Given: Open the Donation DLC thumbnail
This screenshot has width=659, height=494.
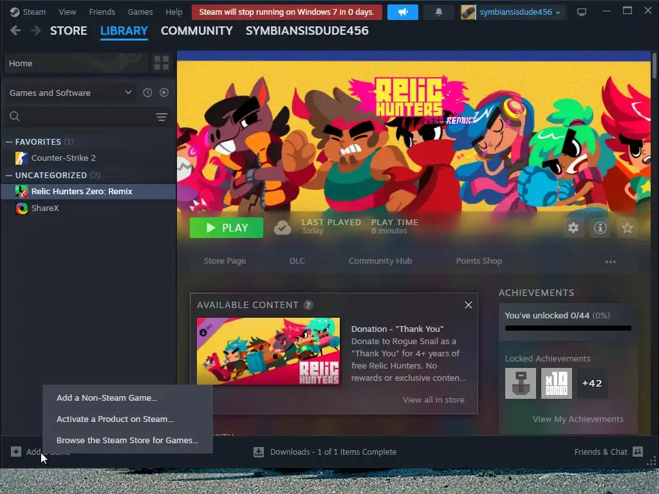Looking at the screenshot, I should (268, 351).
